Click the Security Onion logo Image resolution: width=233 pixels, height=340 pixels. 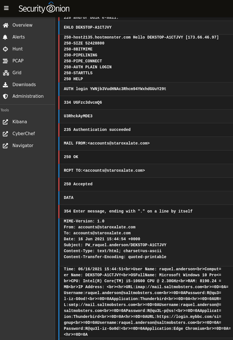click(x=44, y=8)
